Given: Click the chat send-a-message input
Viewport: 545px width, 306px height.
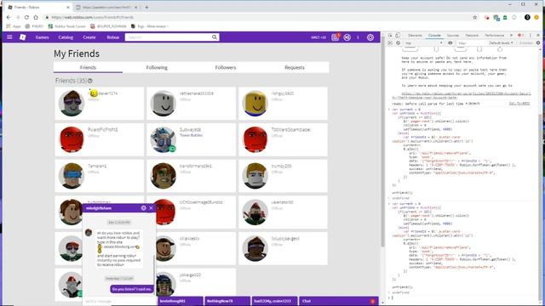Looking at the screenshot, I should point(119,301).
